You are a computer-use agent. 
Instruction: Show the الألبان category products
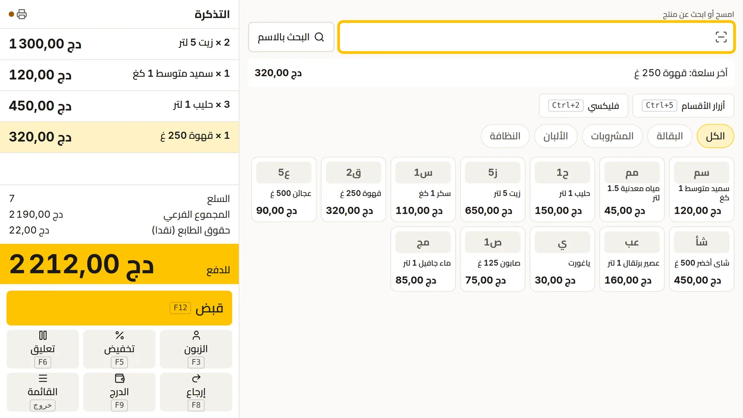coord(555,136)
